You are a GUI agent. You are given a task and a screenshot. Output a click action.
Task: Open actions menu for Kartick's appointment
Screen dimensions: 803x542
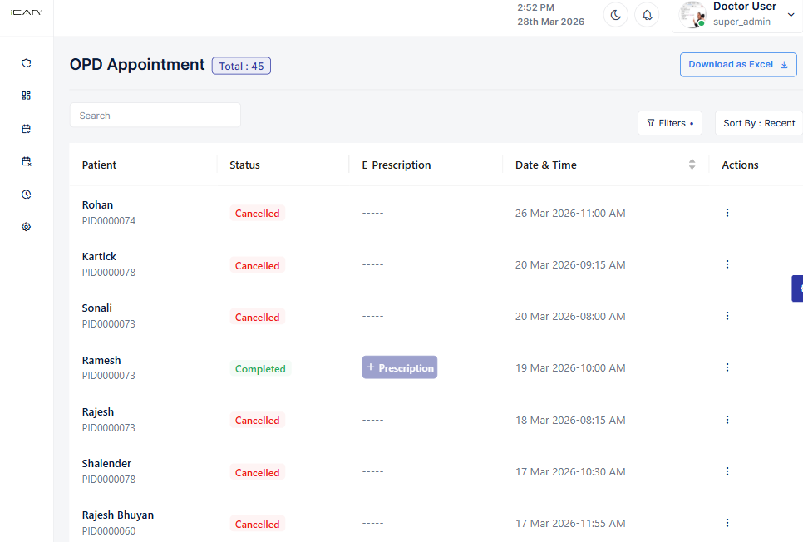(727, 264)
